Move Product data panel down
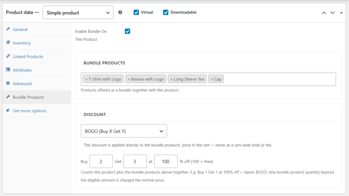This screenshot has width=349, height=196. pos(333,13)
